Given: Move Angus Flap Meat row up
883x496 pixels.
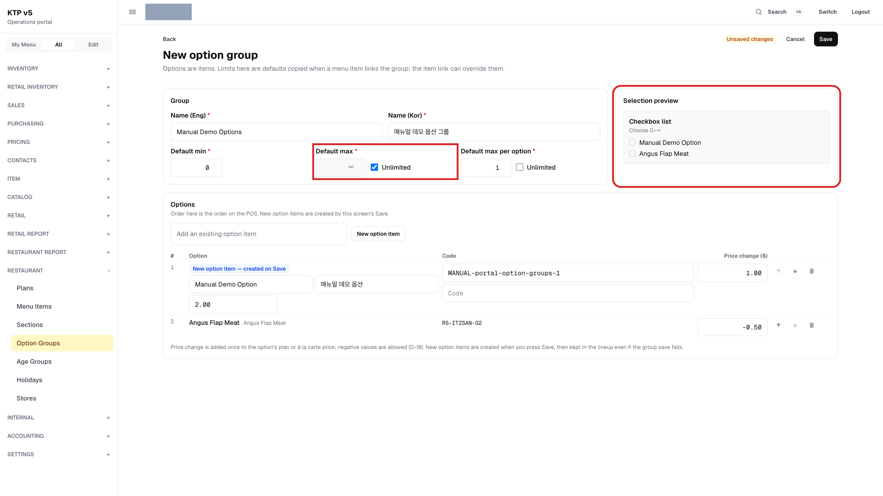Looking at the screenshot, I should pos(778,325).
